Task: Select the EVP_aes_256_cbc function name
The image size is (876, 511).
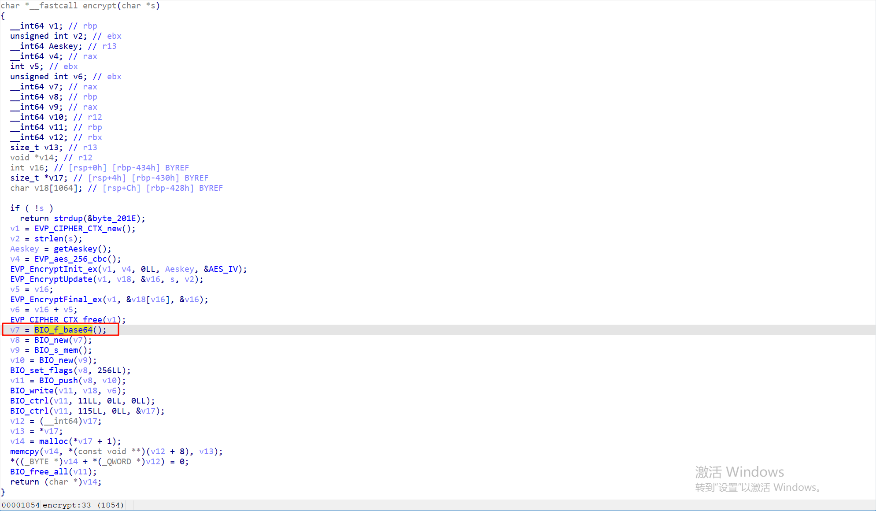Action: click(x=70, y=259)
